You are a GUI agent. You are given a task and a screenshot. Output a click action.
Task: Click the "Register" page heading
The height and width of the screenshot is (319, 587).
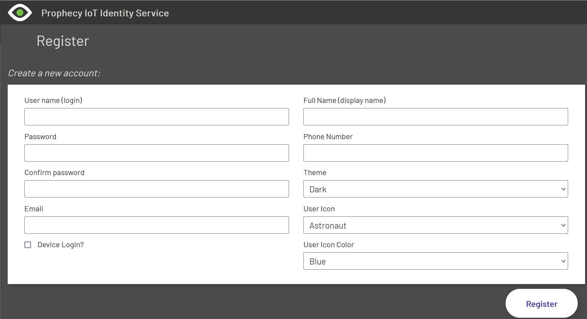63,41
